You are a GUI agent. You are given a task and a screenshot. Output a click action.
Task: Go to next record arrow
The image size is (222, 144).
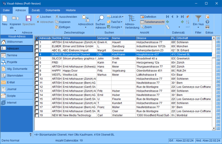(x=177, y=17)
